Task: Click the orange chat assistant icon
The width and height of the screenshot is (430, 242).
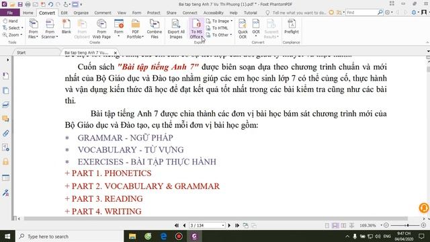Action: tap(424, 208)
